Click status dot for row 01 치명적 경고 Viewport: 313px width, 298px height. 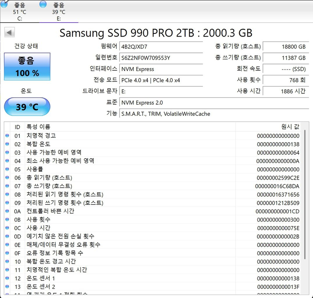[7, 135]
